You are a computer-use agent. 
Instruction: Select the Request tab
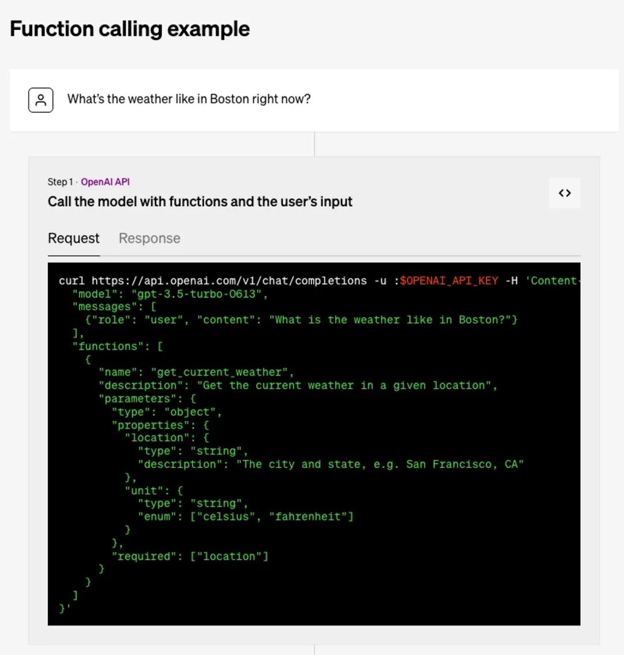tap(73, 238)
